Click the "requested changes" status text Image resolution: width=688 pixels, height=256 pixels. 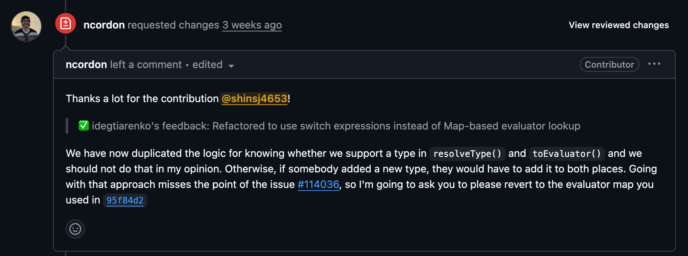coord(173,25)
